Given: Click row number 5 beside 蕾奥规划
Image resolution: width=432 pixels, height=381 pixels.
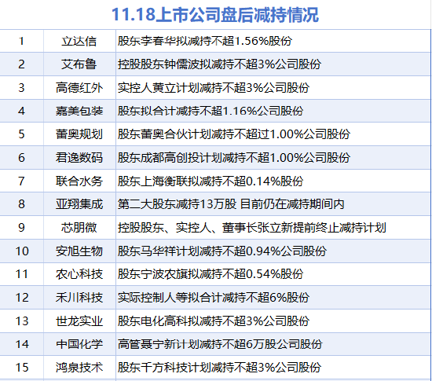Looking at the screenshot, I should (x=21, y=134).
